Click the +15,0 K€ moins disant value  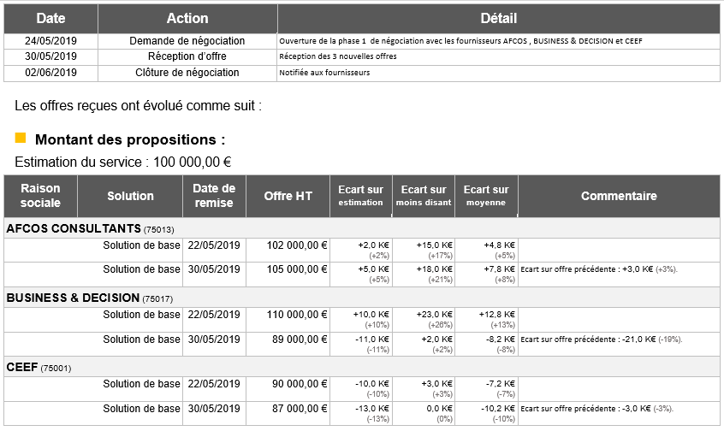tap(435, 245)
